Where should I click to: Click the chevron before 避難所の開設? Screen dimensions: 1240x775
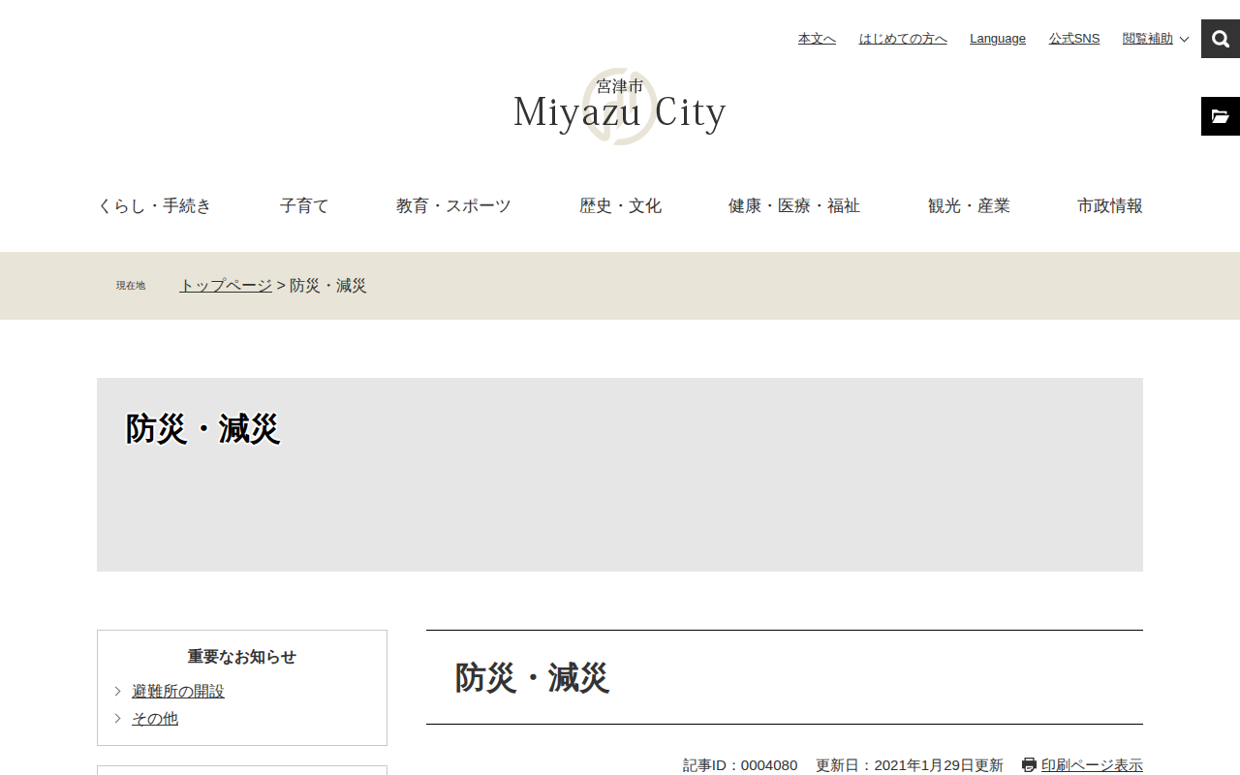(118, 692)
